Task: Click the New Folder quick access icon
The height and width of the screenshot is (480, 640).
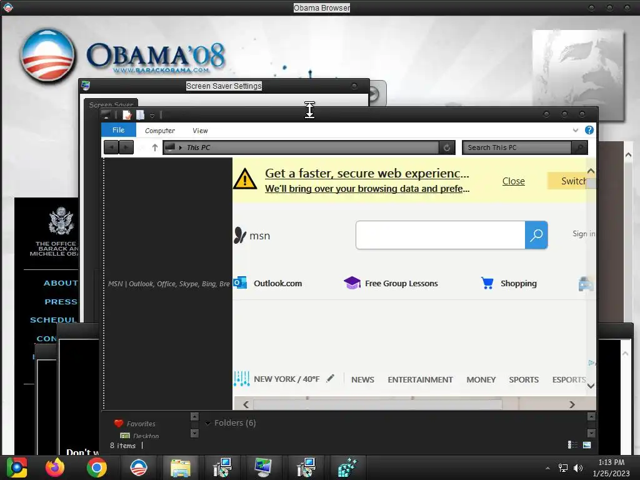Action: [x=140, y=115]
